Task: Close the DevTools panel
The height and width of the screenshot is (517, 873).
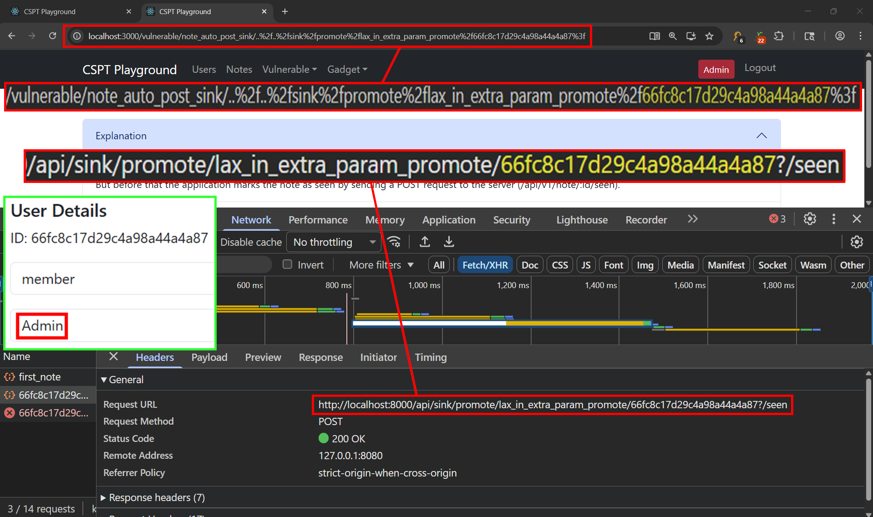Action: pos(857,219)
